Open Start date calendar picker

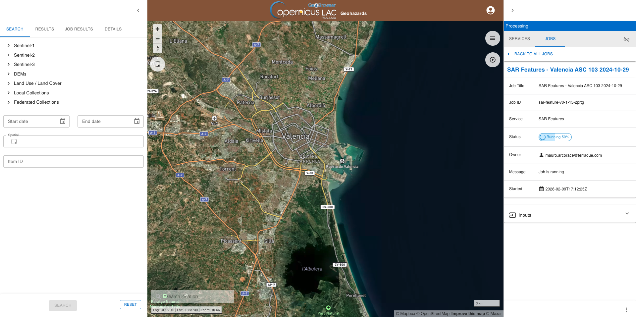[63, 121]
